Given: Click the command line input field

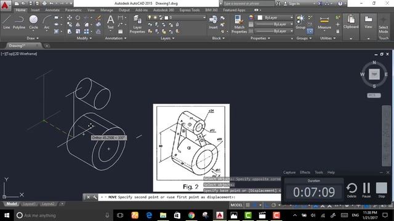Looking at the screenshot, I should (190, 197).
